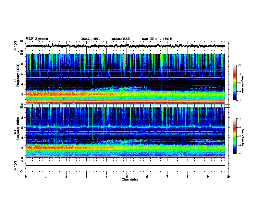
Task: Click the ch.1 spectrogram panel
Action: click(x=125, y=79)
